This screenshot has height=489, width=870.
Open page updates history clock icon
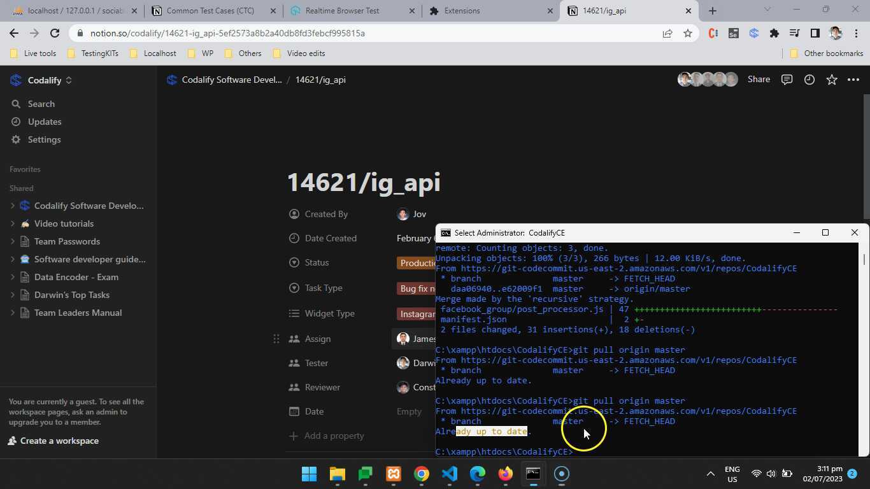pyautogui.click(x=809, y=80)
